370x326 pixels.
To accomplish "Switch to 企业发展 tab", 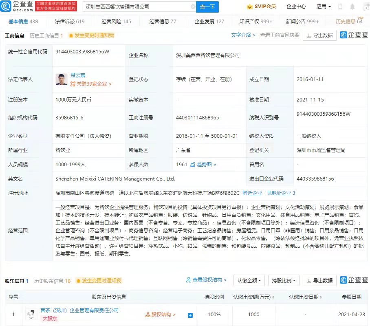I will point(209,22).
